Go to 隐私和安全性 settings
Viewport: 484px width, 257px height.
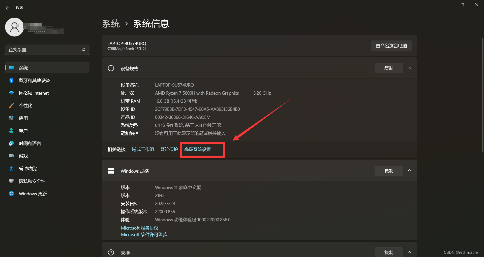pos(47,181)
